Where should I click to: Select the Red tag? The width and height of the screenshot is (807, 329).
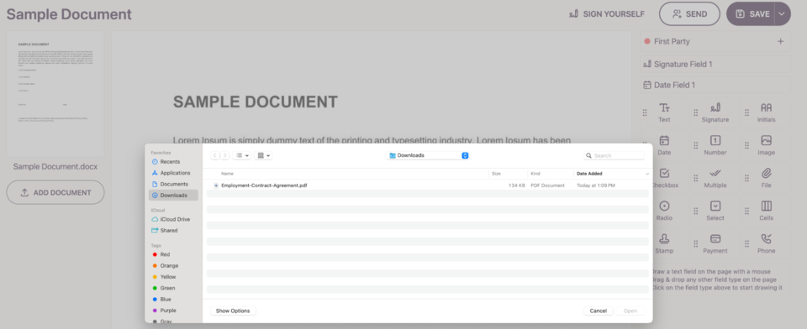click(165, 254)
